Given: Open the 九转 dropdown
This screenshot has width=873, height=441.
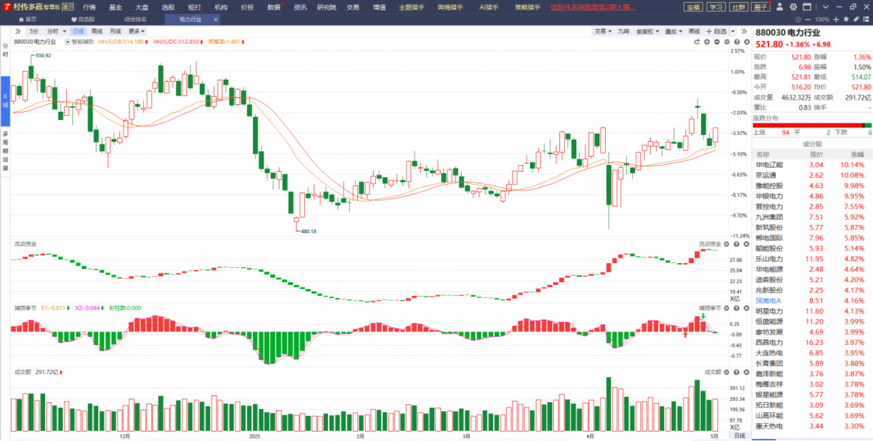Looking at the screenshot, I should click(x=624, y=31).
